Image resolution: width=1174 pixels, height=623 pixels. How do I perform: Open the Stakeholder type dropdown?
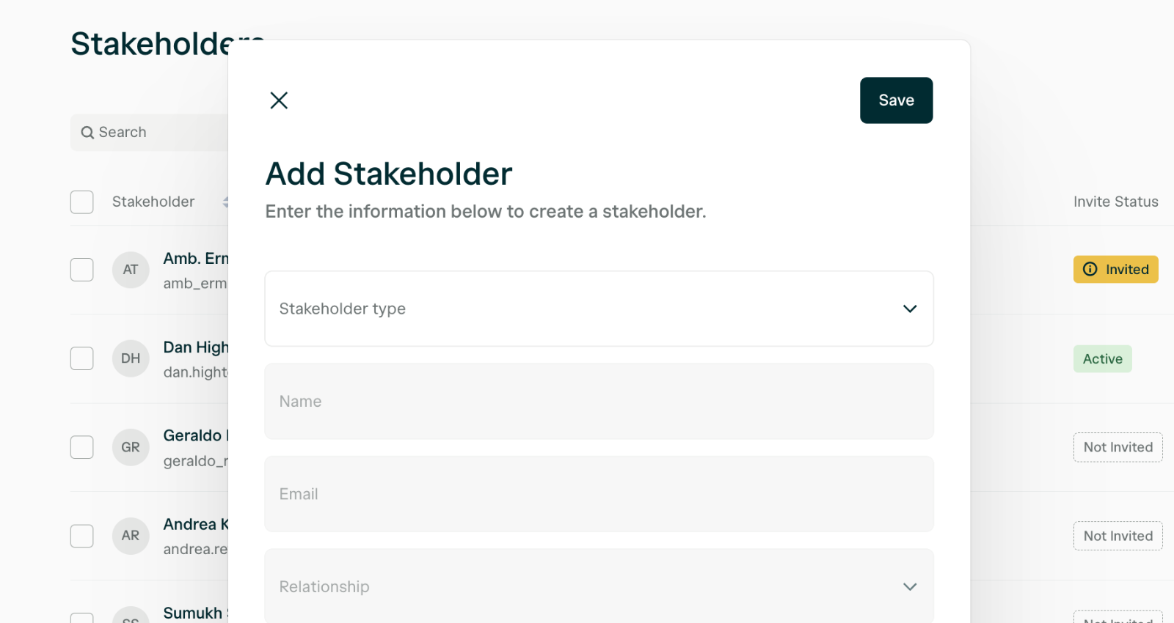click(x=599, y=309)
